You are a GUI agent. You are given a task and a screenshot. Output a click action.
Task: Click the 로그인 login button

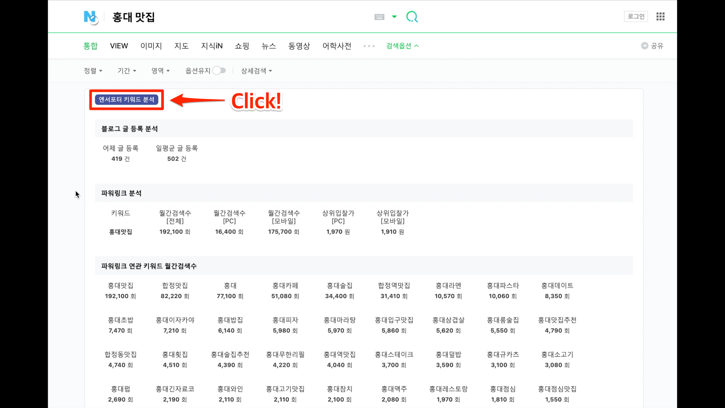(x=636, y=16)
